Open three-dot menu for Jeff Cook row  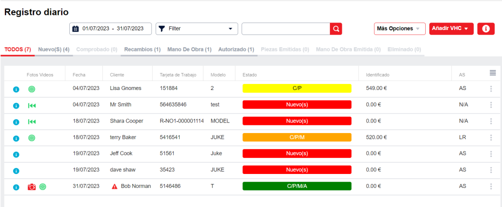pyautogui.click(x=491, y=154)
